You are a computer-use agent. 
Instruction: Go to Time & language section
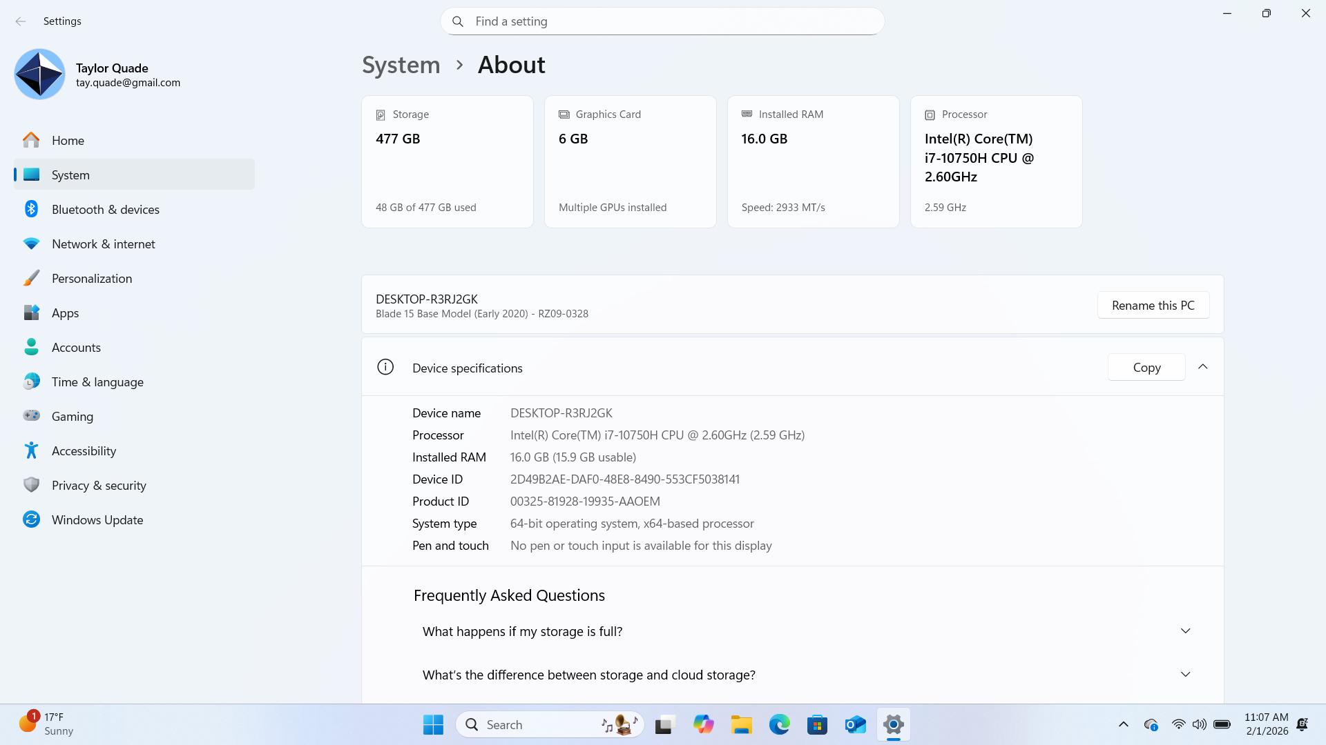pos(97,381)
